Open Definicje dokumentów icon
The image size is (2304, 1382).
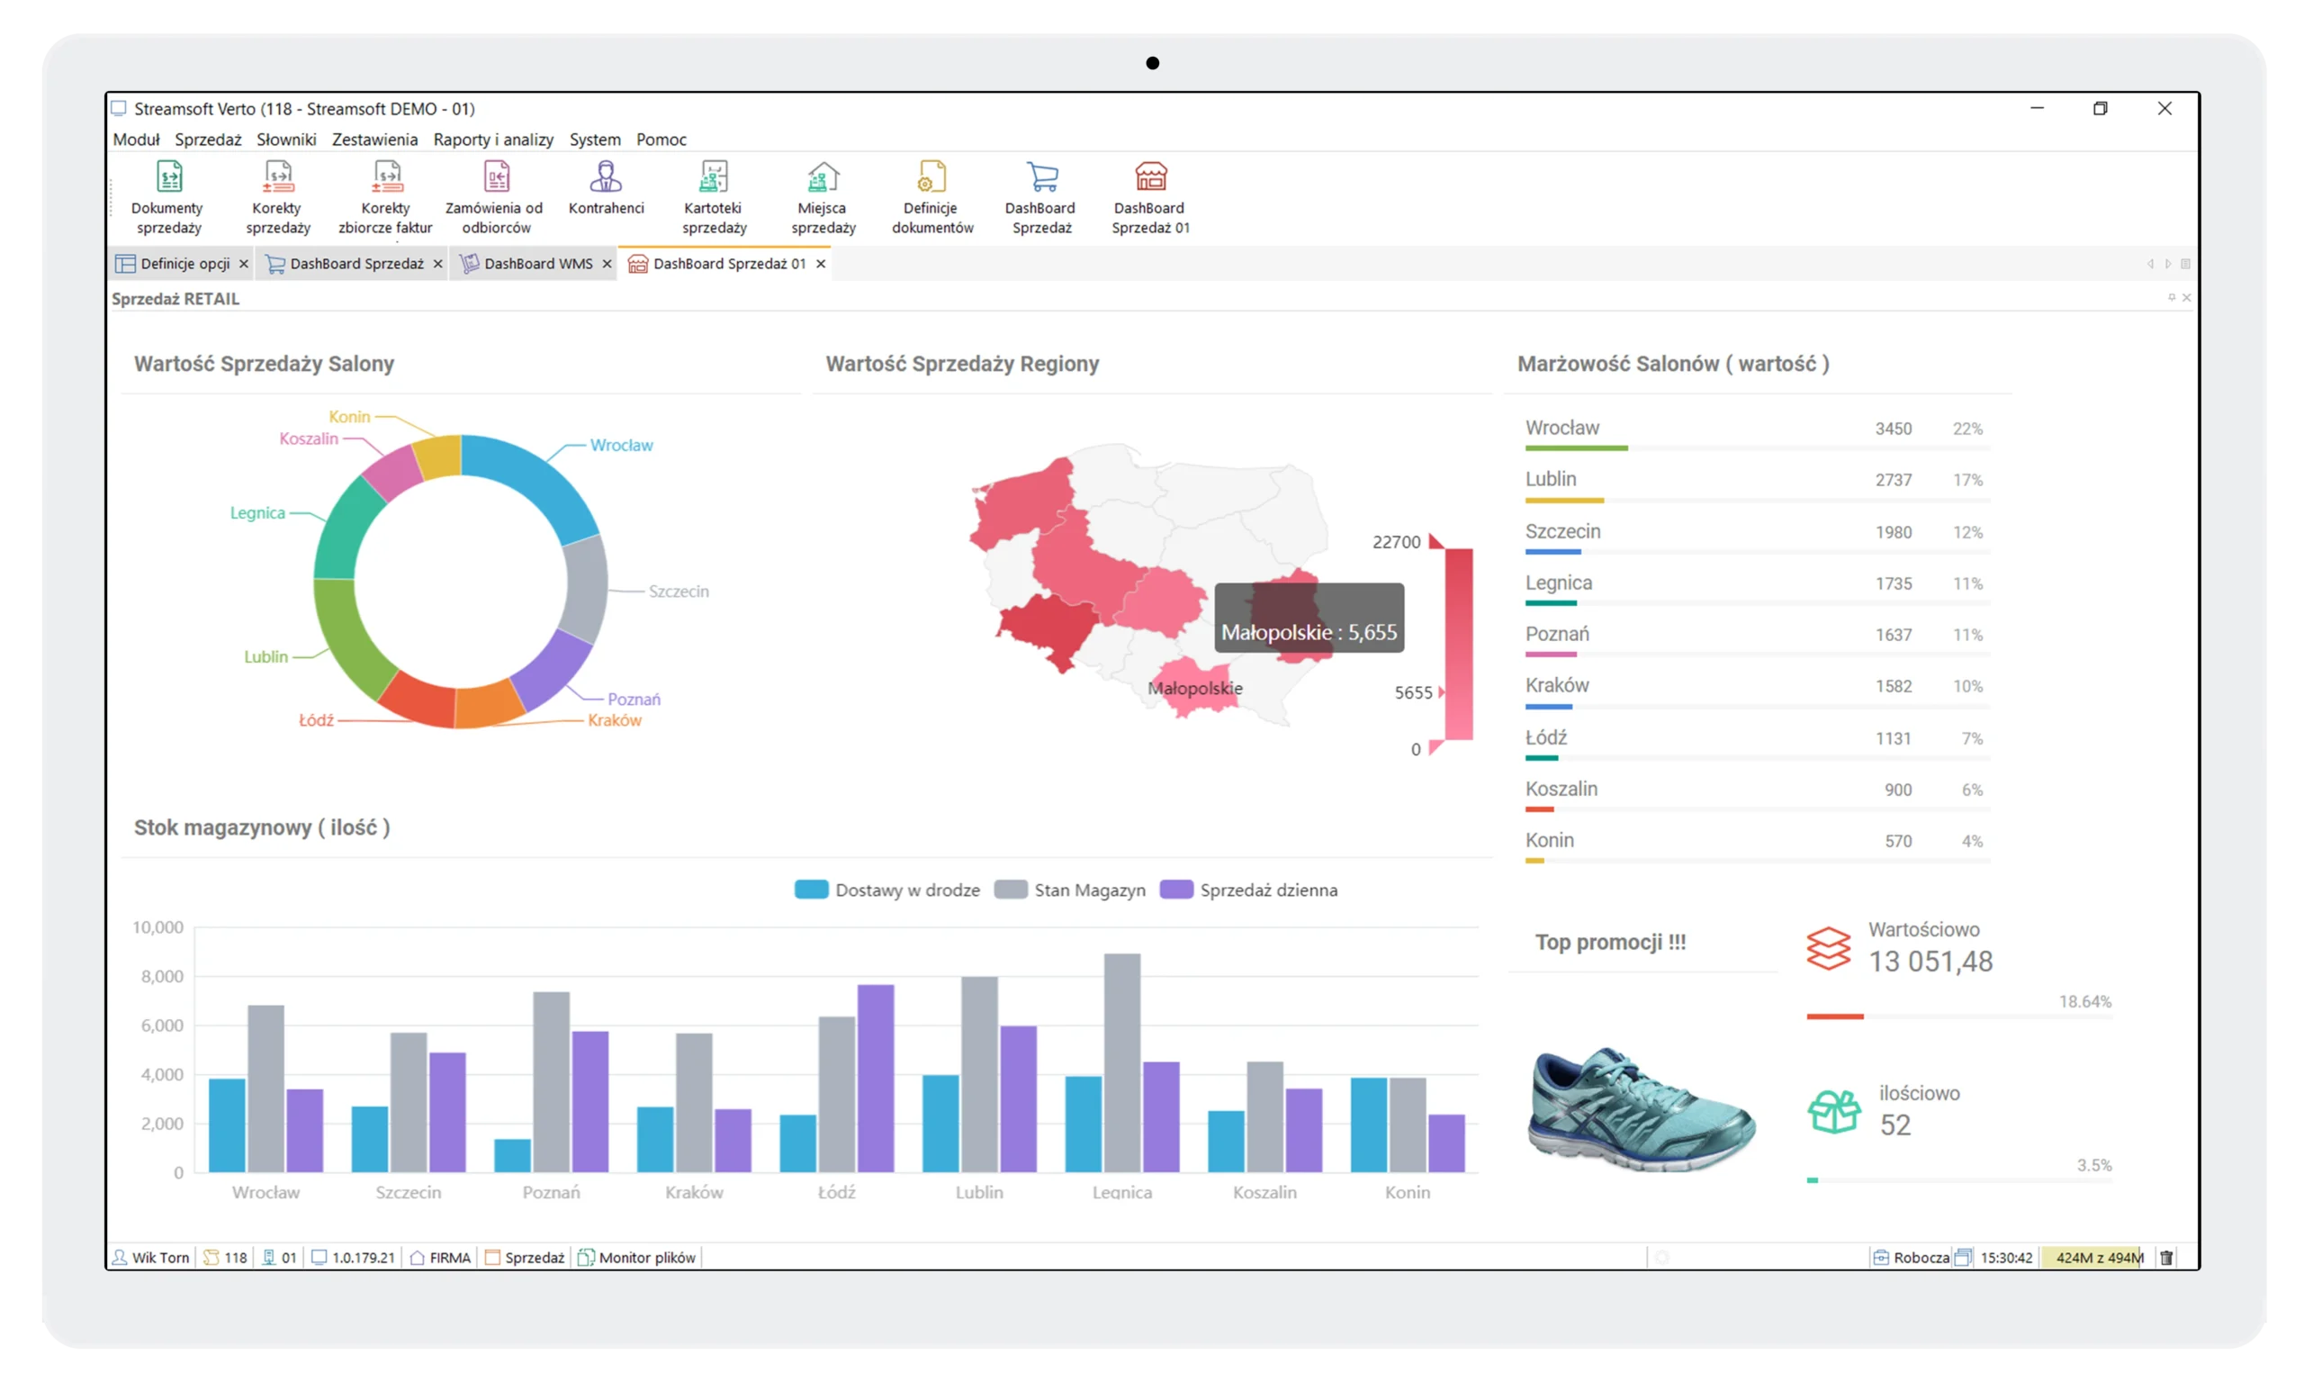931,197
